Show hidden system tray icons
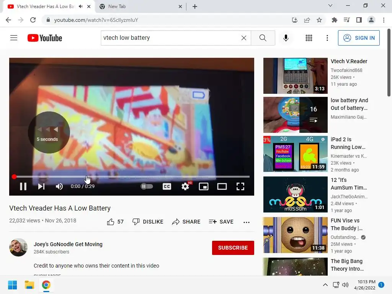 (325, 285)
